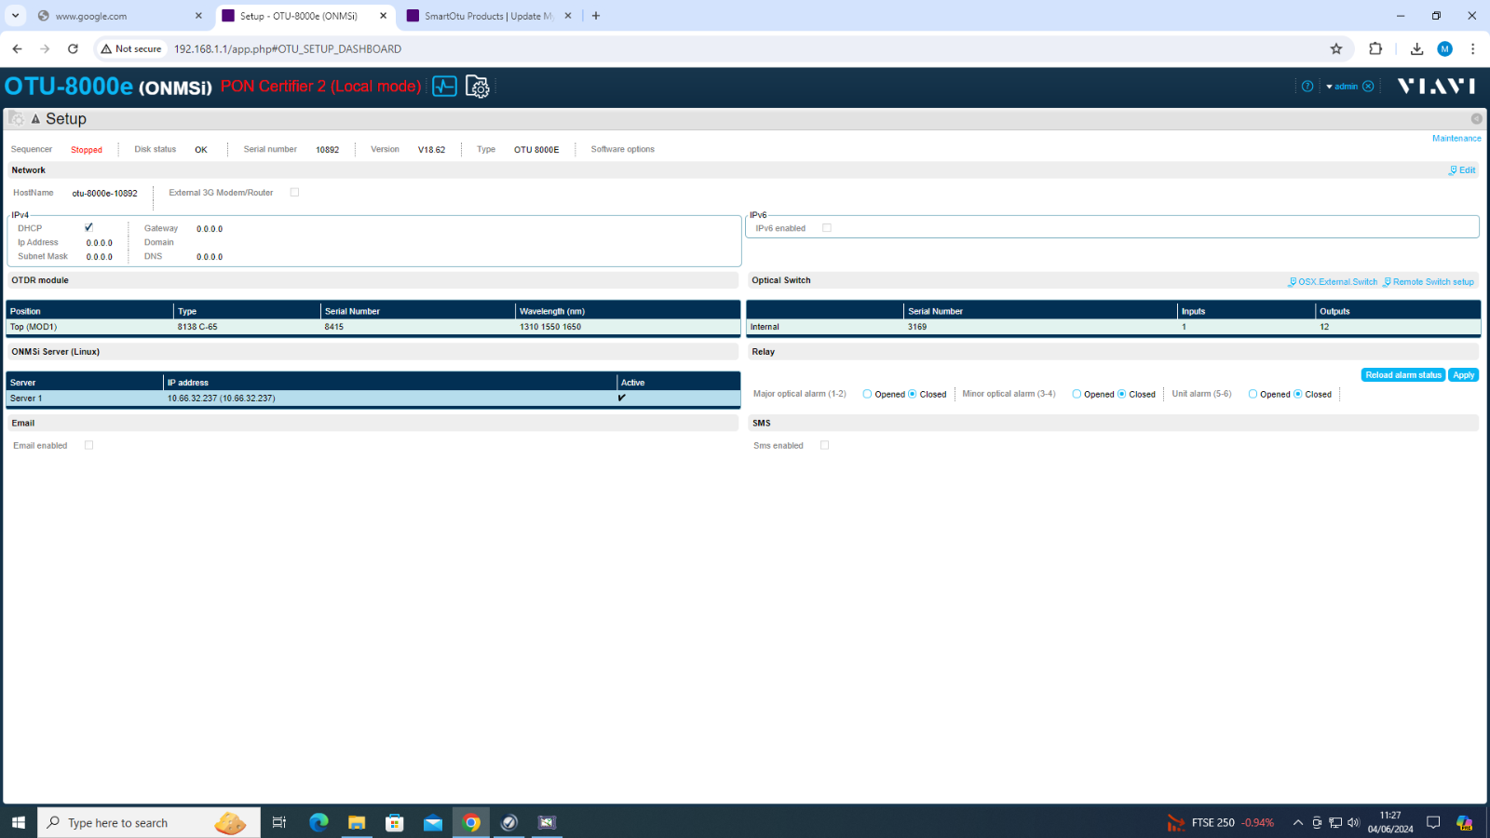Toggle the DHCP checkbox

coord(88,227)
